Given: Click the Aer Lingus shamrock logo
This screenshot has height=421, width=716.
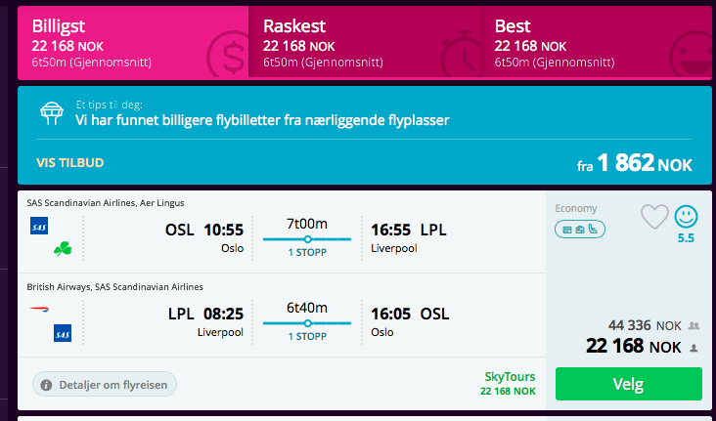Looking at the screenshot, I should tap(63, 249).
